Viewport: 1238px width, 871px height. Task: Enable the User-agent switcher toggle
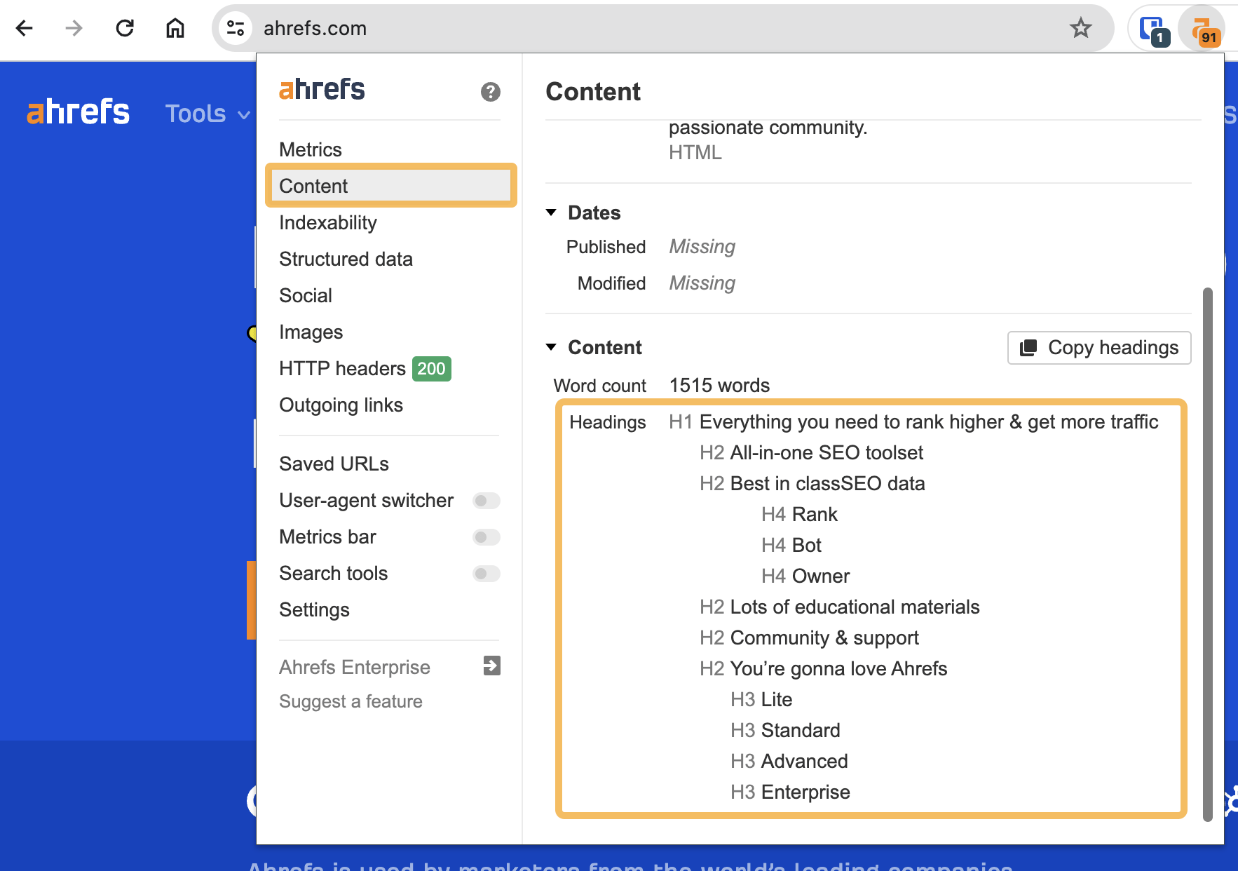click(x=486, y=500)
